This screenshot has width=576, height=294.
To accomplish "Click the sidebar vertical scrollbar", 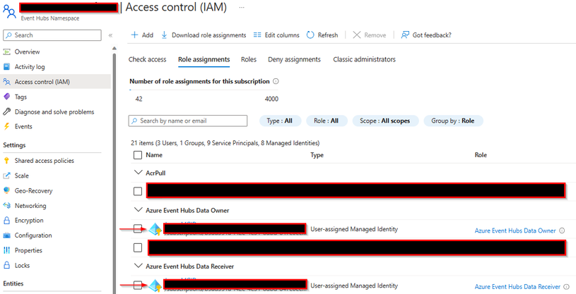I will 114,172.
